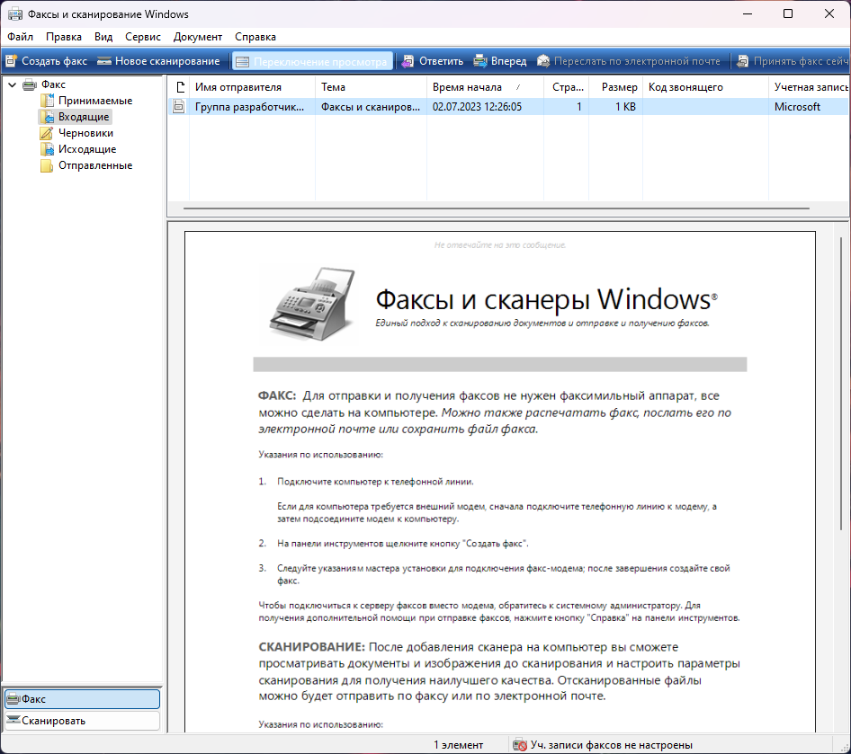Select the Черновики tree label
Viewport: 851px width, 754px height.
point(85,133)
